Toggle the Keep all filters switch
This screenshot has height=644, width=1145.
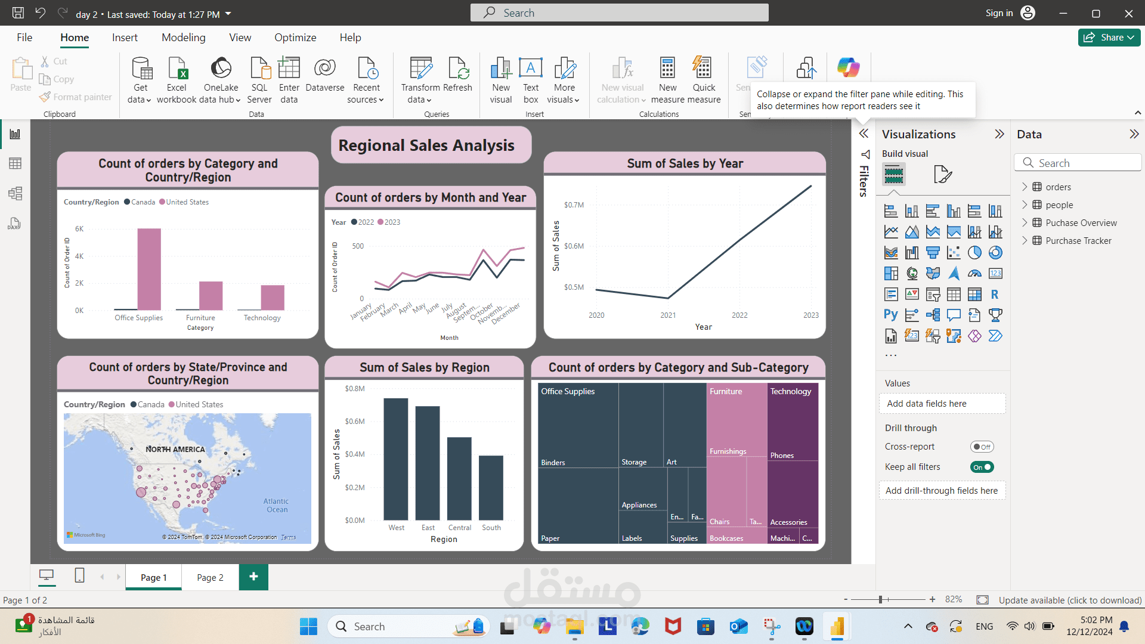tap(982, 467)
